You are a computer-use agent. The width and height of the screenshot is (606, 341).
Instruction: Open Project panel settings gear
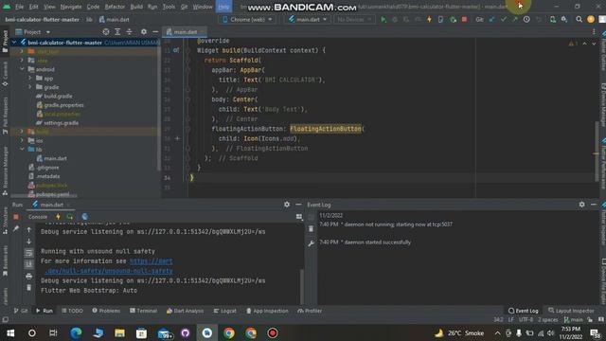point(144,32)
